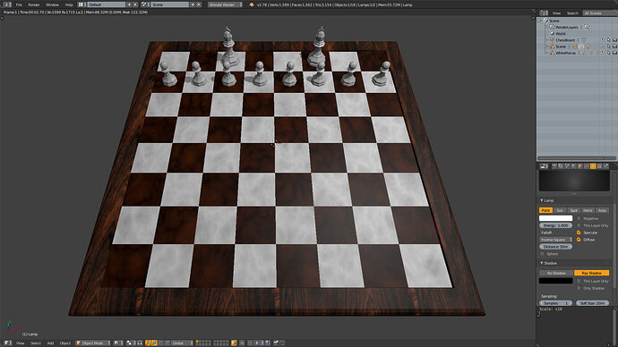Click the 3D manipulator toggle icon
618x347 pixels.
[x=148, y=343]
